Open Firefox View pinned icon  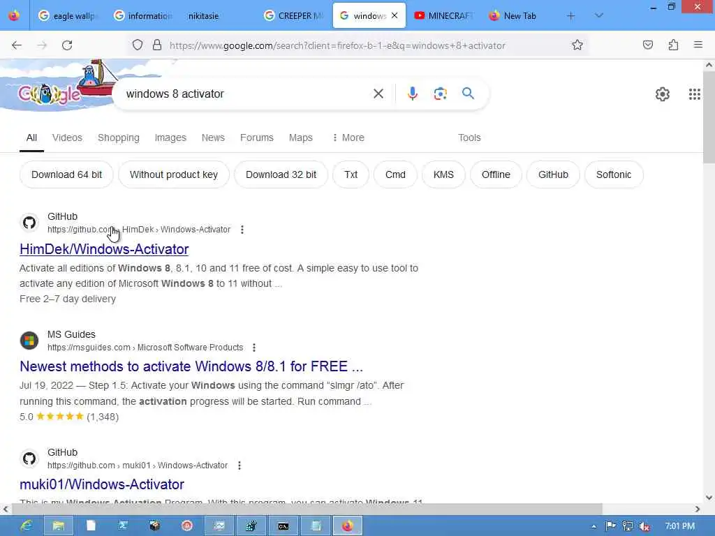tap(14, 15)
